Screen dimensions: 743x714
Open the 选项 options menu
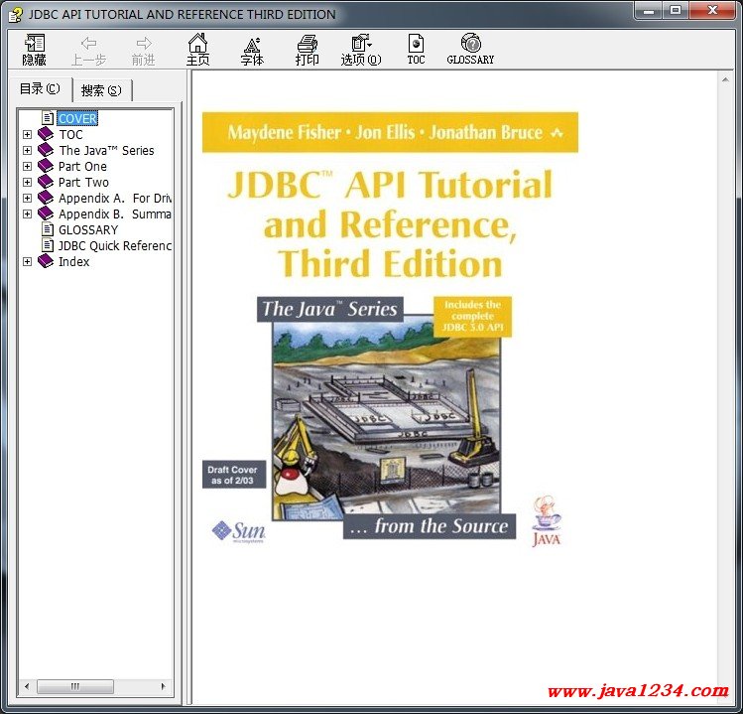click(361, 51)
